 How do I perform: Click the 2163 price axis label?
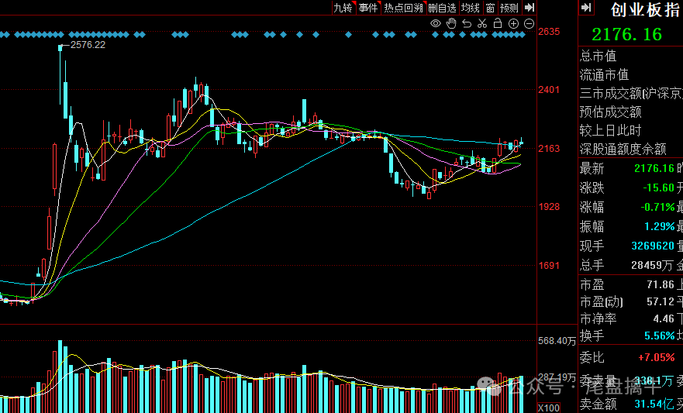[x=550, y=149]
